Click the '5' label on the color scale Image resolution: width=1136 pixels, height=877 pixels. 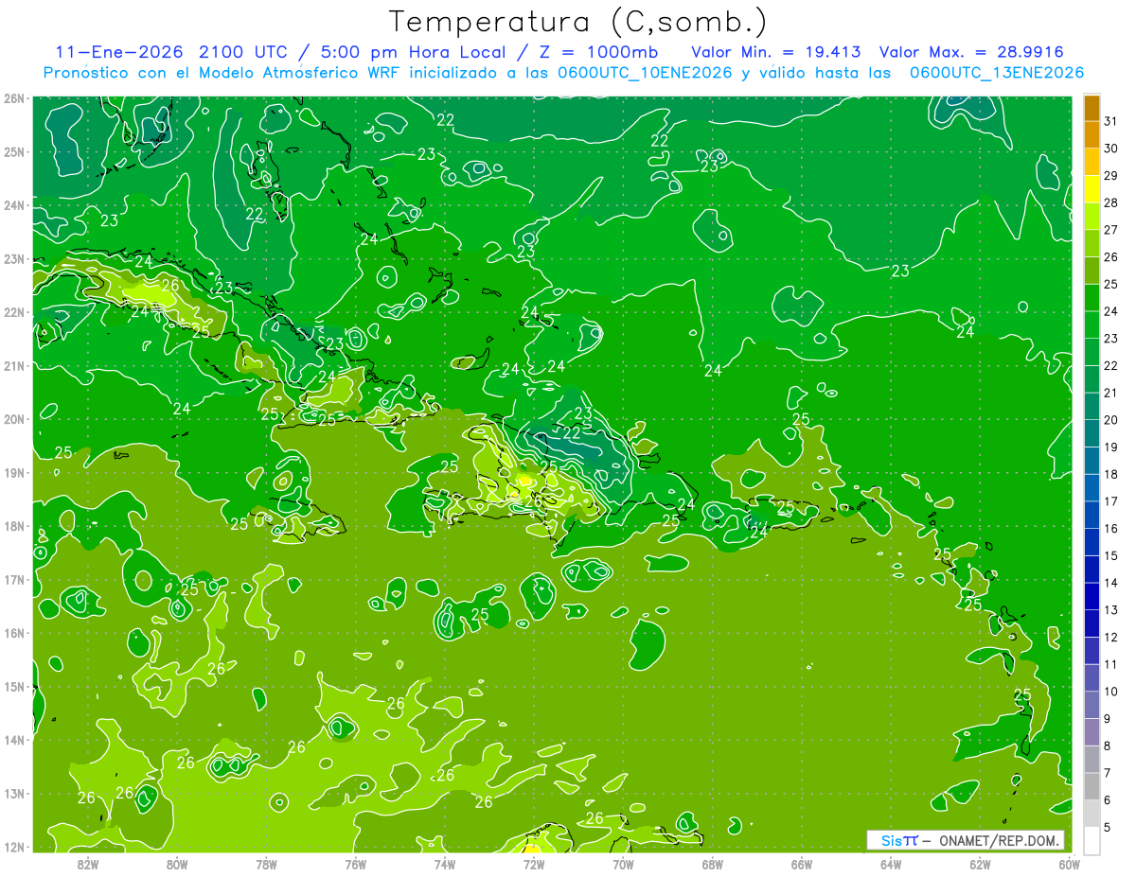pyautogui.click(x=1107, y=828)
